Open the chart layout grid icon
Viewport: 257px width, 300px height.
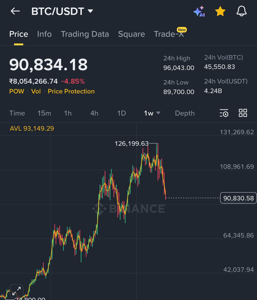click(x=243, y=113)
